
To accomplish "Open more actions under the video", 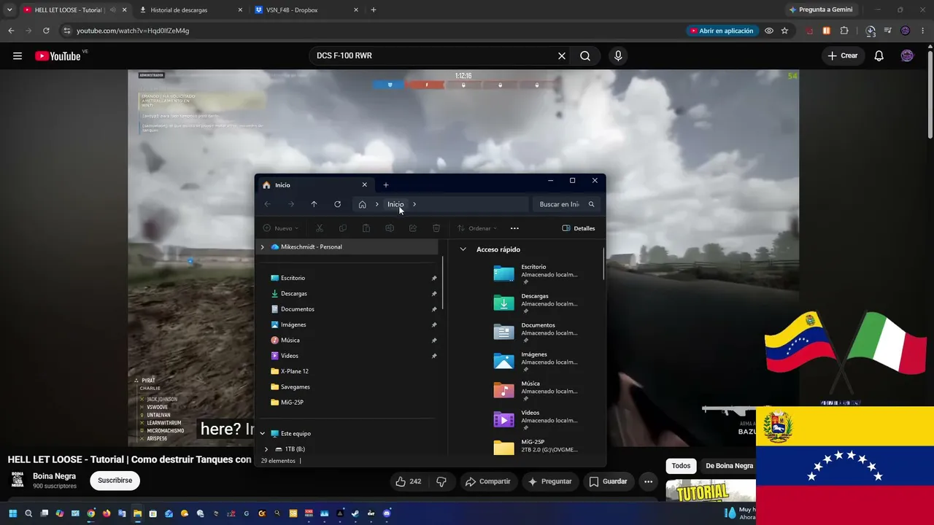I will coord(648,481).
